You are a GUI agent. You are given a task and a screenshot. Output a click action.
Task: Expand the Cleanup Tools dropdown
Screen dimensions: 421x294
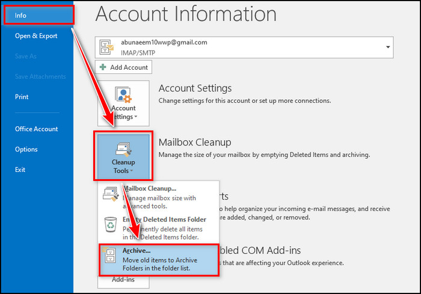coord(123,166)
